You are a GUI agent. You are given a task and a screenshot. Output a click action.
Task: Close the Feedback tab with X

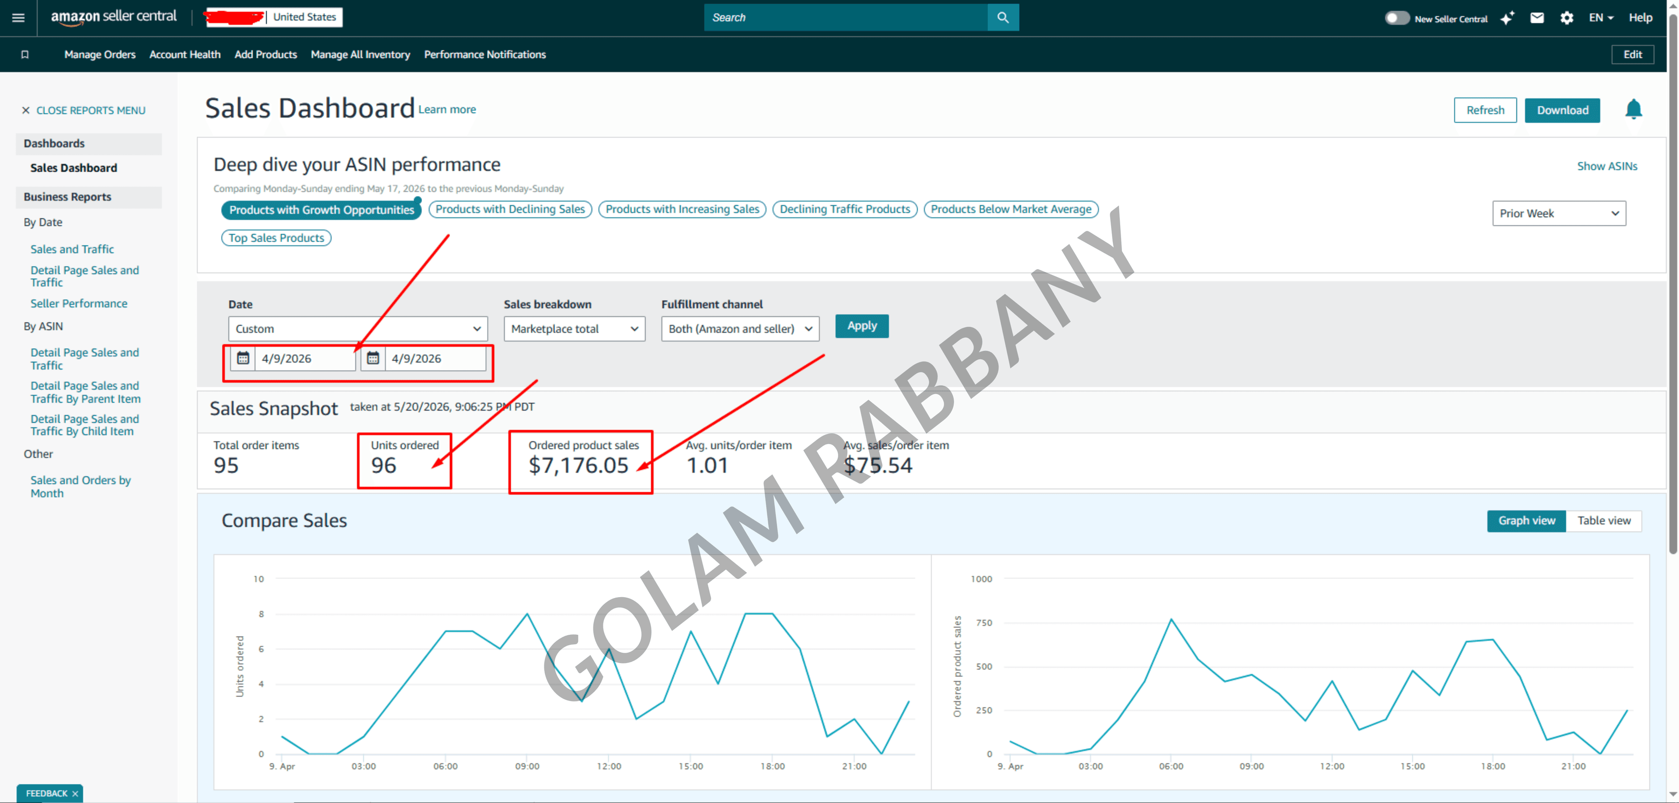pos(75,793)
